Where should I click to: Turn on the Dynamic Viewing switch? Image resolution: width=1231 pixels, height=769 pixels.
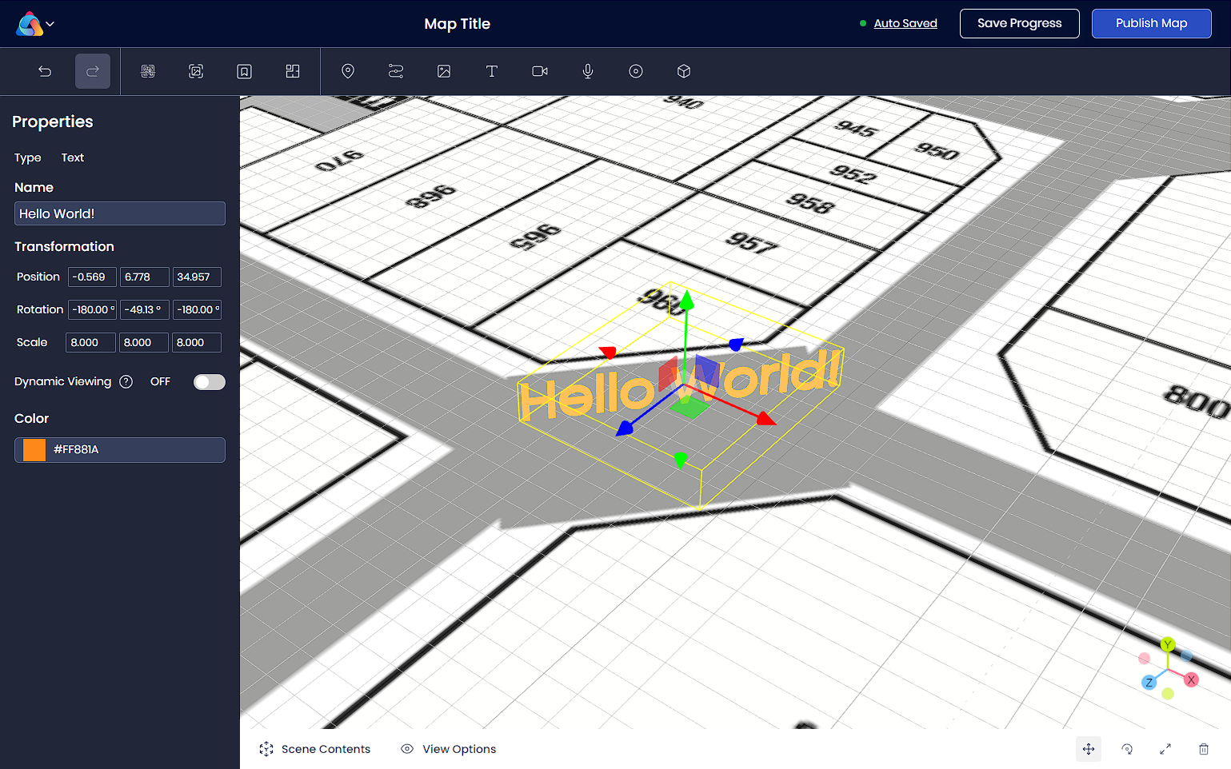209,382
